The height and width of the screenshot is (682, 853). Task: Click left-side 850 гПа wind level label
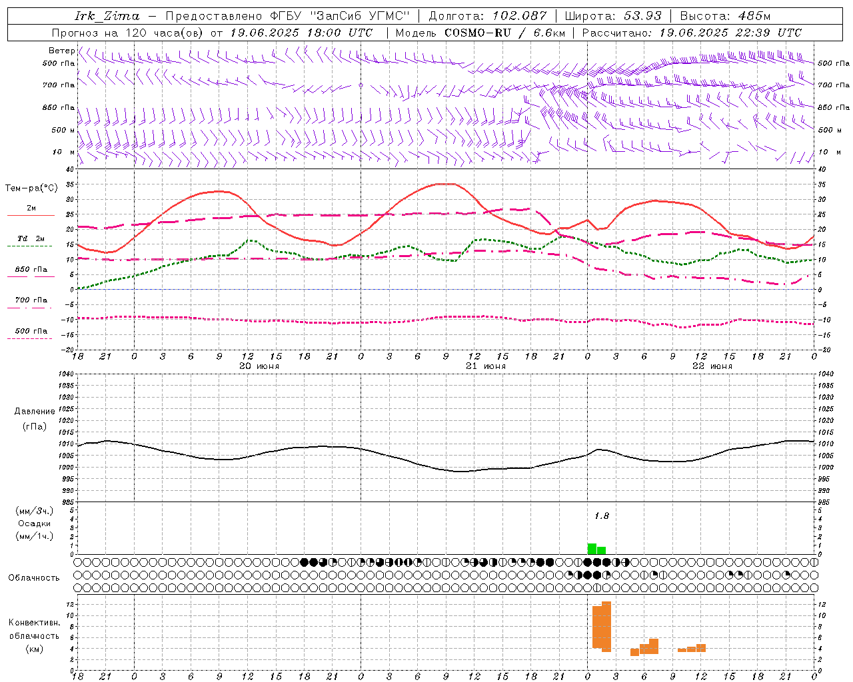coord(59,107)
